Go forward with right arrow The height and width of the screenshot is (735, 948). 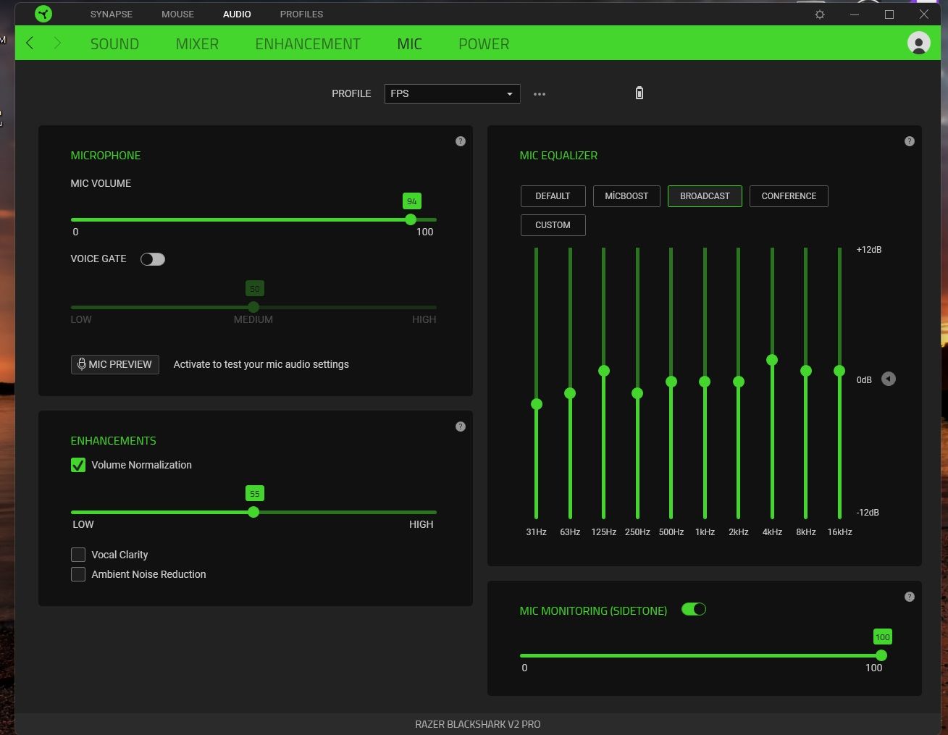coord(57,43)
